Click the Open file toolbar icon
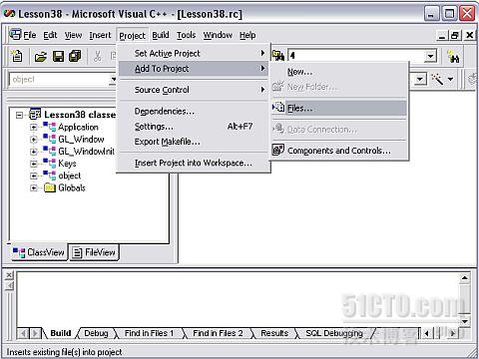This screenshot has height=359, width=479. coord(41,57)
